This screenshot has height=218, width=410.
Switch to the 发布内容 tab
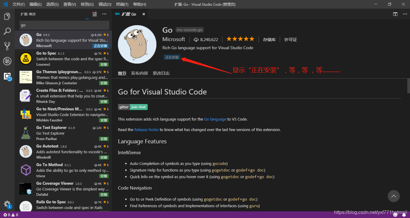tap(139, 73)
